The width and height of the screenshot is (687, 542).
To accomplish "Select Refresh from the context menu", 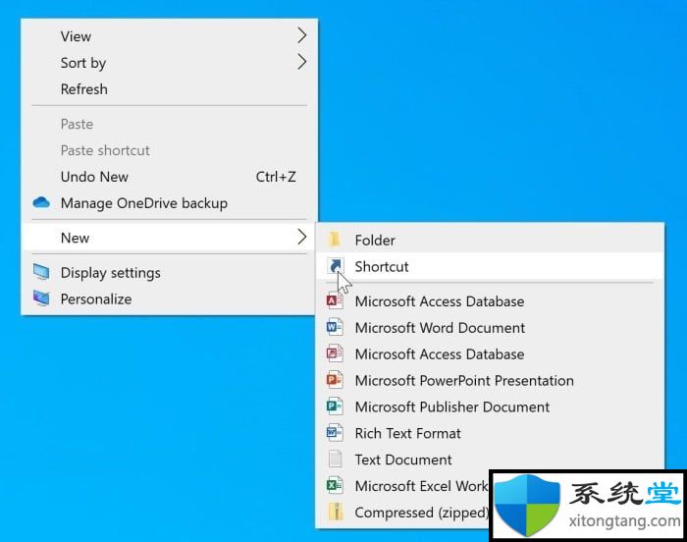I will coord(169,89).
